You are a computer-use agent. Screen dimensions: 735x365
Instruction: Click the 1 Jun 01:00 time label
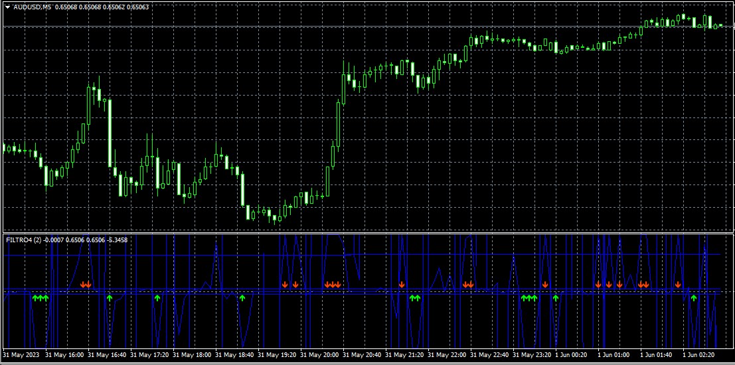(614, 355)
